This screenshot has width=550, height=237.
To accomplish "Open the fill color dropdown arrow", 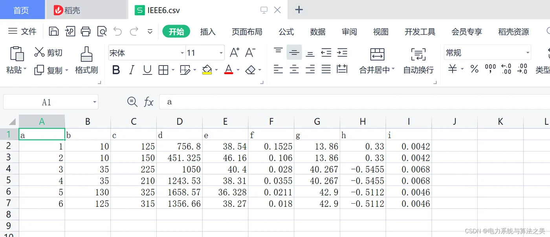I will (x=216, y=71).
